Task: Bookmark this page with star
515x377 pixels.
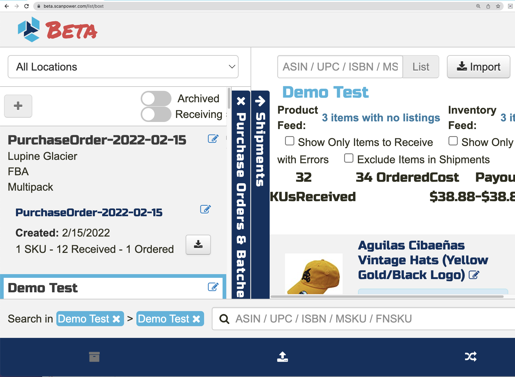Action: click(498, 6)
